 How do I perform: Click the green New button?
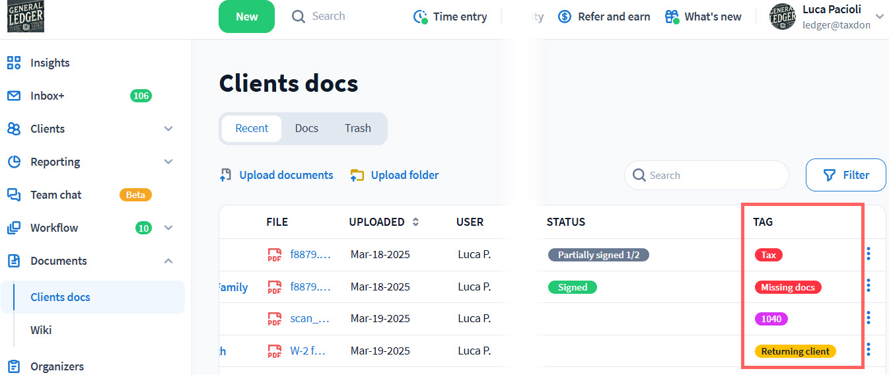click(246, 17)
